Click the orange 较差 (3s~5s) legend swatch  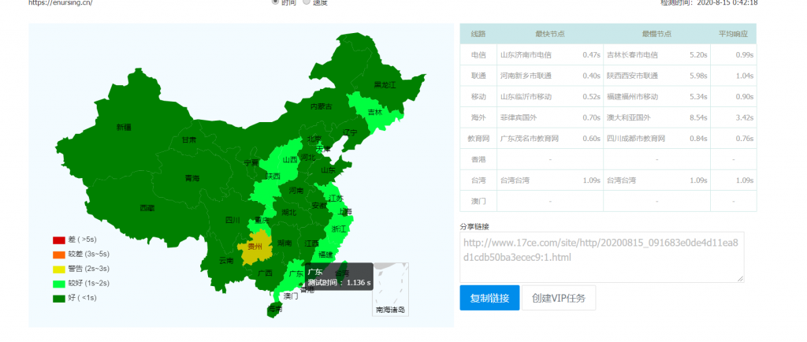click(59, 255)
